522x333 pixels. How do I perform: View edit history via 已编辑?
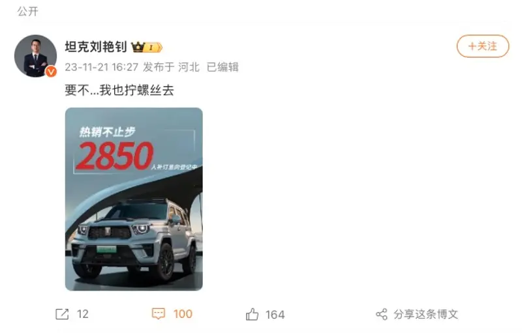(x=223, y=67)
